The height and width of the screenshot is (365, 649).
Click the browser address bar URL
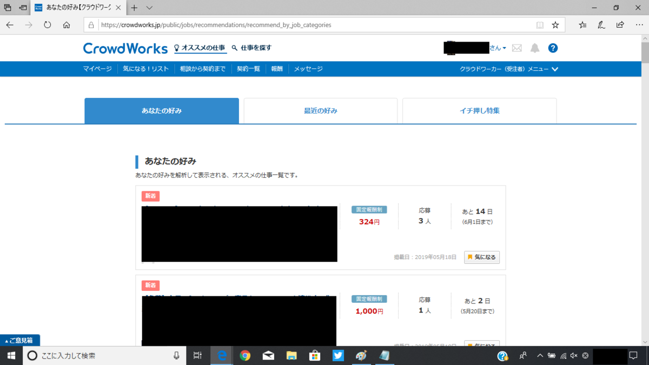point(216,25)
